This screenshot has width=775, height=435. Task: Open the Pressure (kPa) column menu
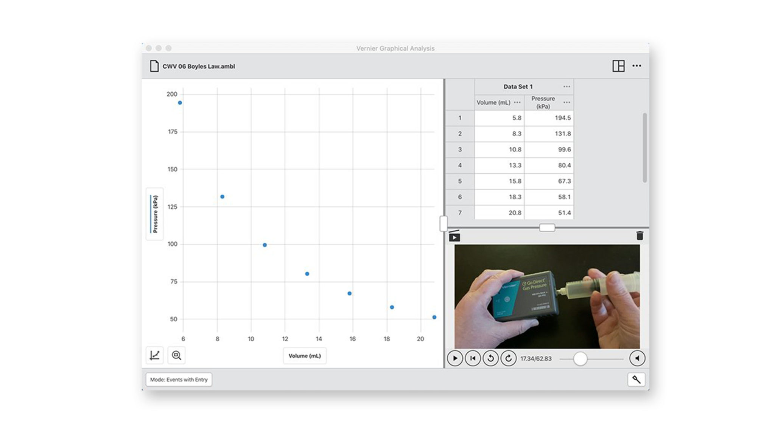click(566, 102)
